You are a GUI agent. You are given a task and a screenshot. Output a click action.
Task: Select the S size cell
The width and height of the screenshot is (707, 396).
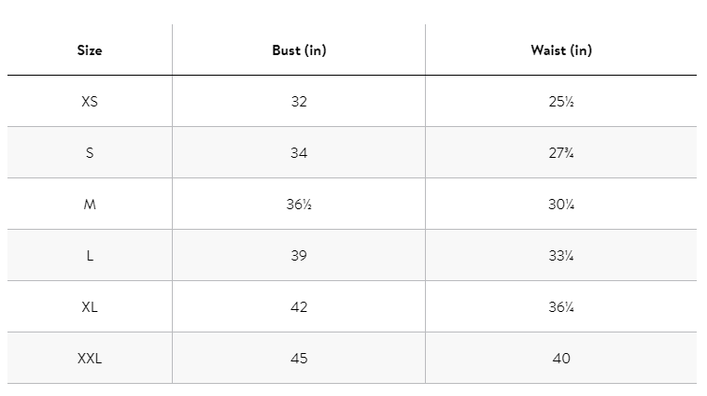point(90,153)
